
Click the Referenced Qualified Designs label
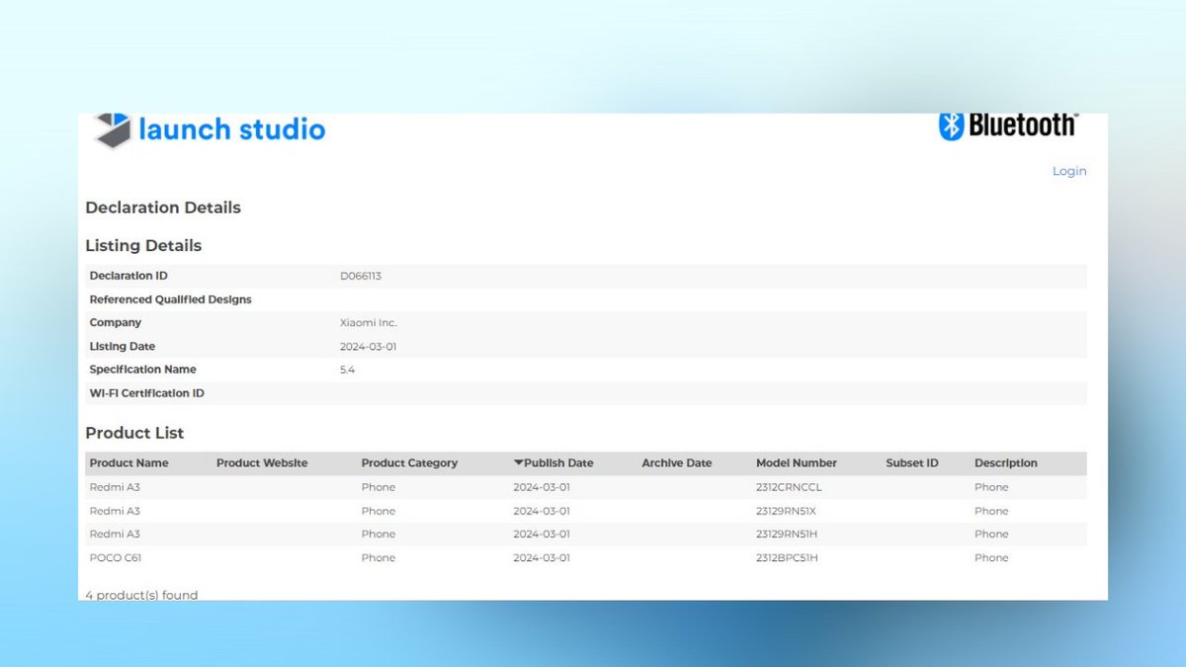[x=171, y=299]
